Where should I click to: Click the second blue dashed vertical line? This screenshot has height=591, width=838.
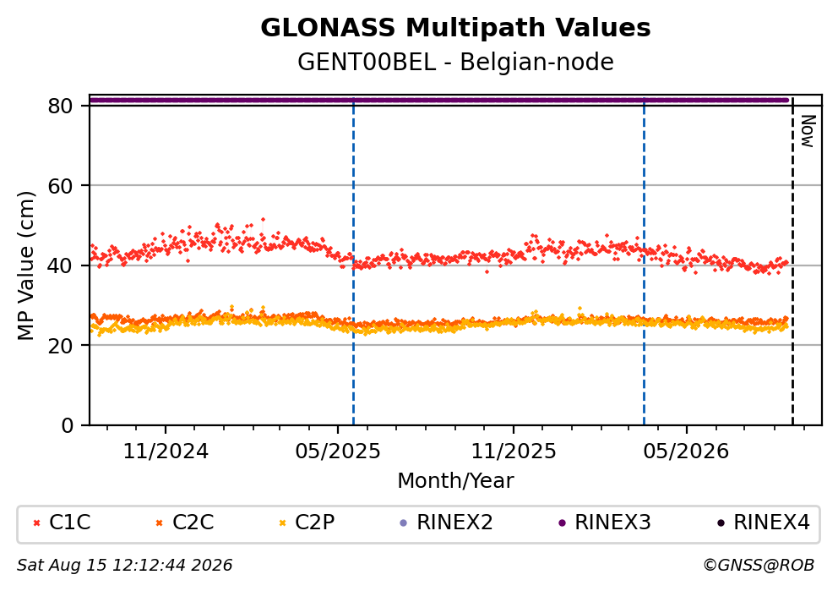[x=644, y=262]
